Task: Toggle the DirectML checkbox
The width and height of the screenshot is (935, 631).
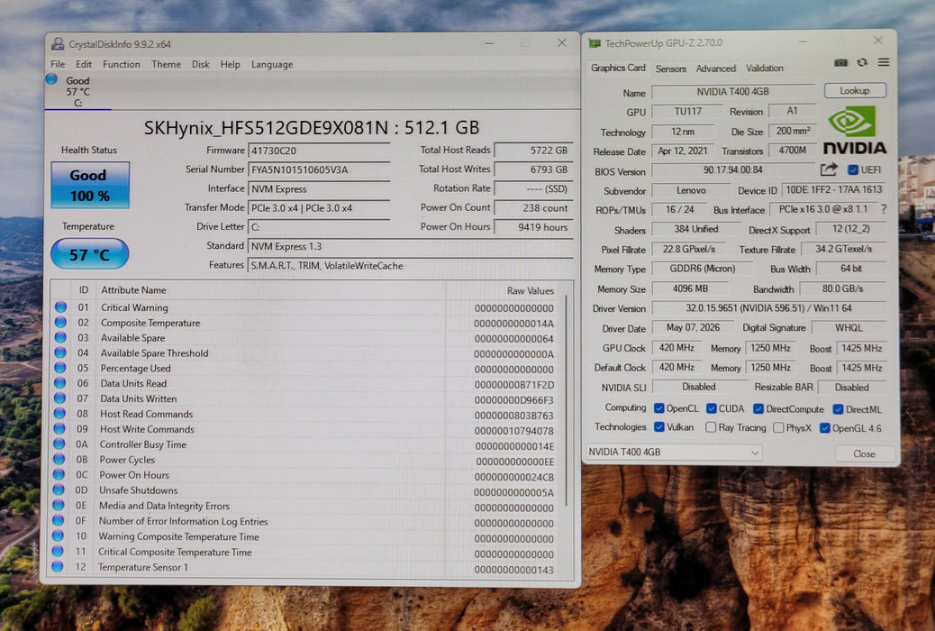Action: point(838,409)
